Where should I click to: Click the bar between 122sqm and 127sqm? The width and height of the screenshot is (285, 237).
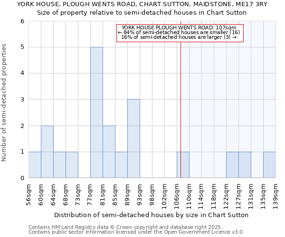tap(232, 164)
